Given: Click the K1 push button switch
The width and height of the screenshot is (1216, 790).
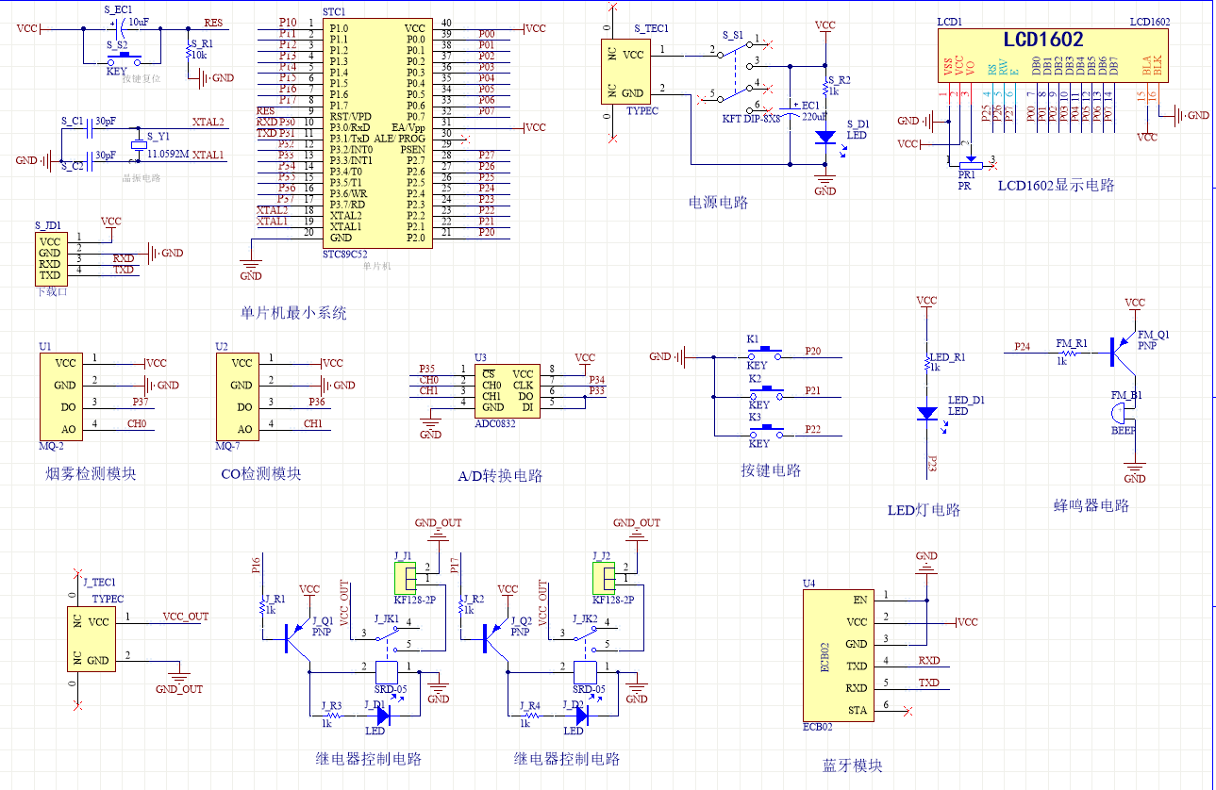Looking at the screenshot, I should pyautogui.click(x=765, y=353).
